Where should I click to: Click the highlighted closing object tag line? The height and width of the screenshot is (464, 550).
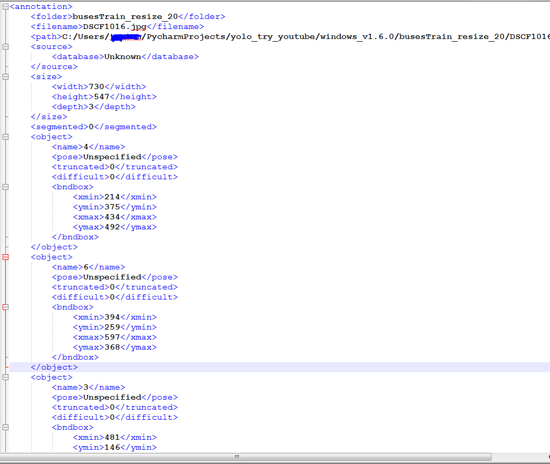(280, 367)
